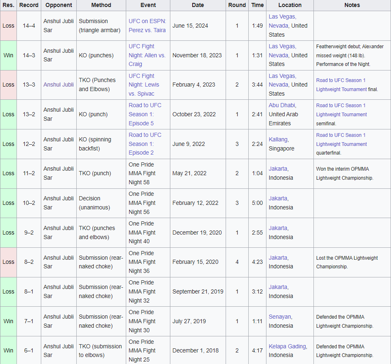Open Jakarta link in the September 21, 2019 row
Screen dimensions: 391x364
(x=278, y=287)
